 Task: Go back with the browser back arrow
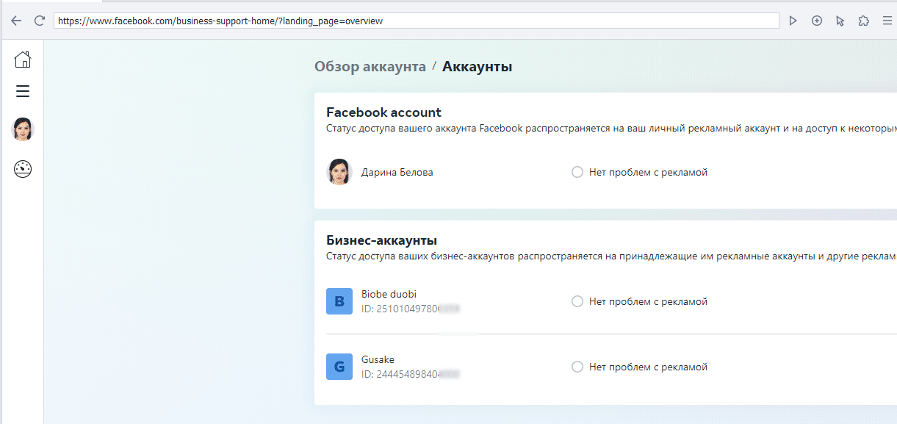(x=16, y=21)
